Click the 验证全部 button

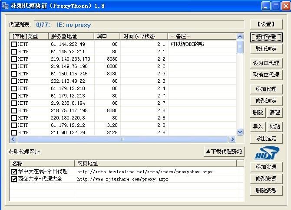(x=266, y=37)
